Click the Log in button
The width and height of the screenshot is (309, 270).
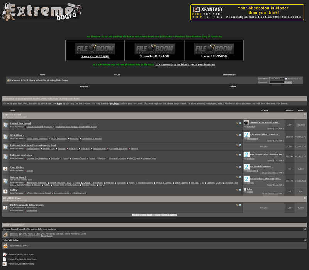click(288, 82)
